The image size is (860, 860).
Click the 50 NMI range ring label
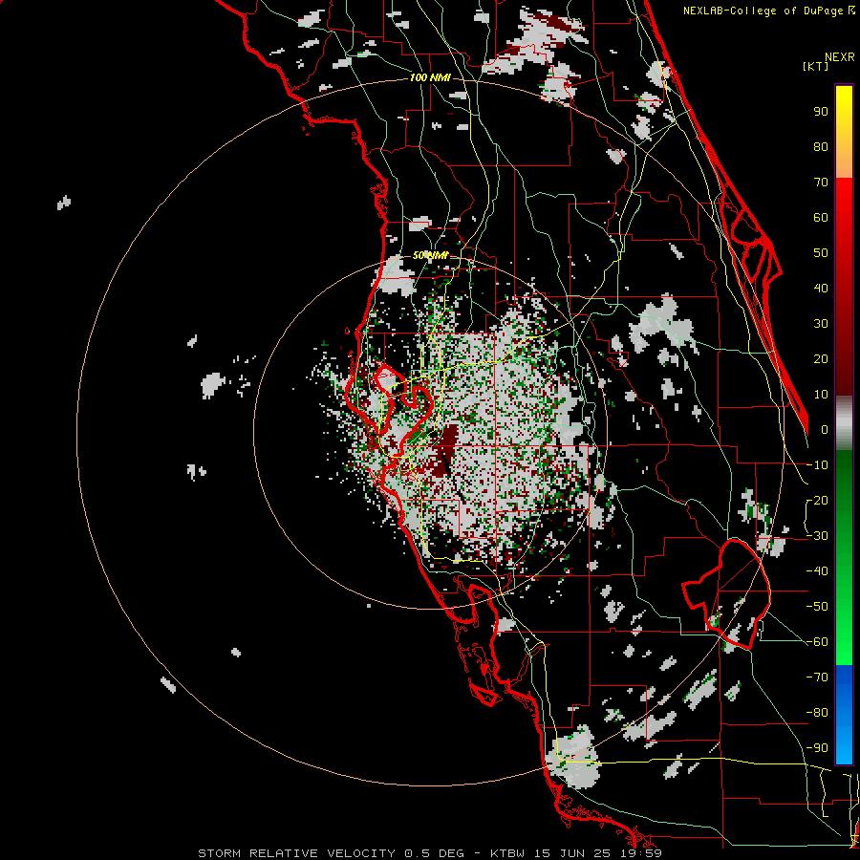tap(431, 255)
